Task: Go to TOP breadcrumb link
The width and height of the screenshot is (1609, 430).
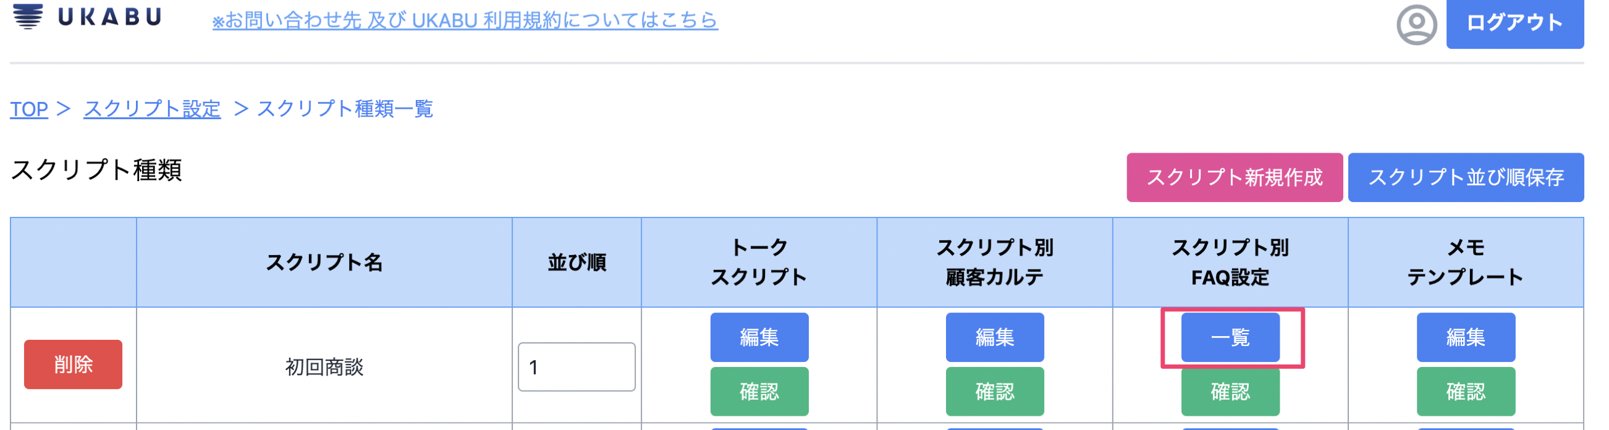Action: tap(28, 109)
